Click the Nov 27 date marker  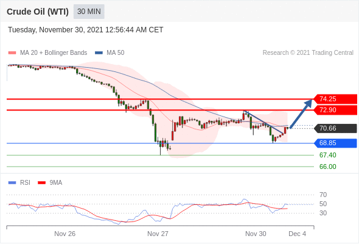tap(158, 234)
